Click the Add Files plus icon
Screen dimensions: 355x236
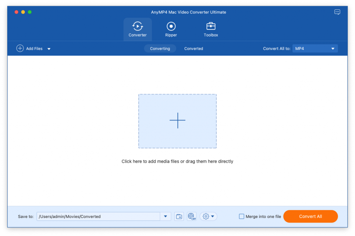[x=20, y=48]
